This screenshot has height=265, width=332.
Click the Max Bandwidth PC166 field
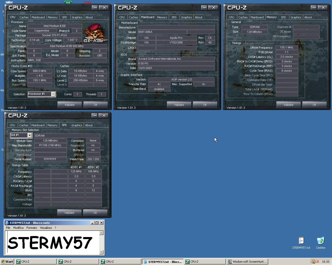[50, 145]
